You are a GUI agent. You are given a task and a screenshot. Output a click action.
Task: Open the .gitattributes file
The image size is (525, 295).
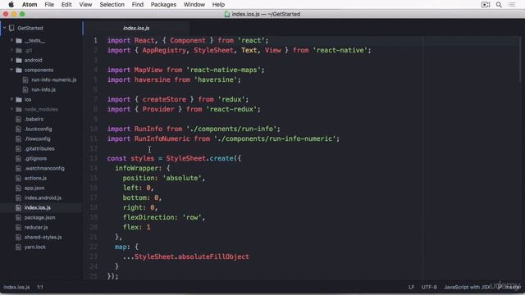[x=39, y=148]
